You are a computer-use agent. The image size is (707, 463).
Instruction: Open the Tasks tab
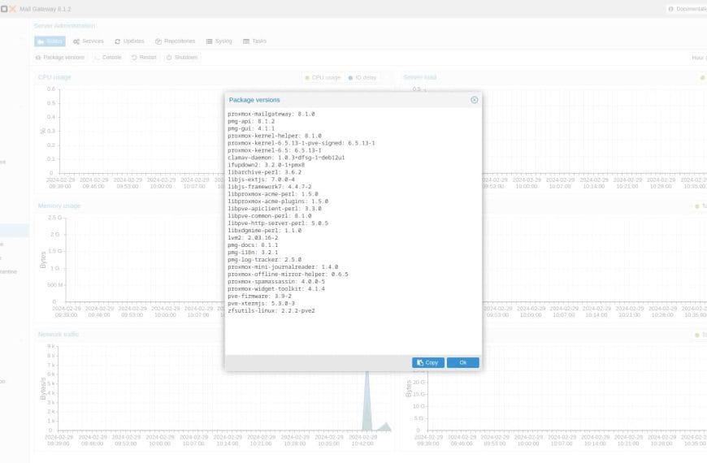coord(254,41)
